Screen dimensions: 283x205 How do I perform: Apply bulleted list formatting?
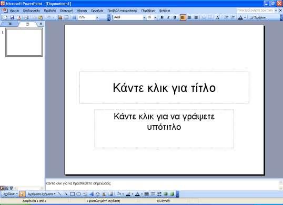pos(210,17)
